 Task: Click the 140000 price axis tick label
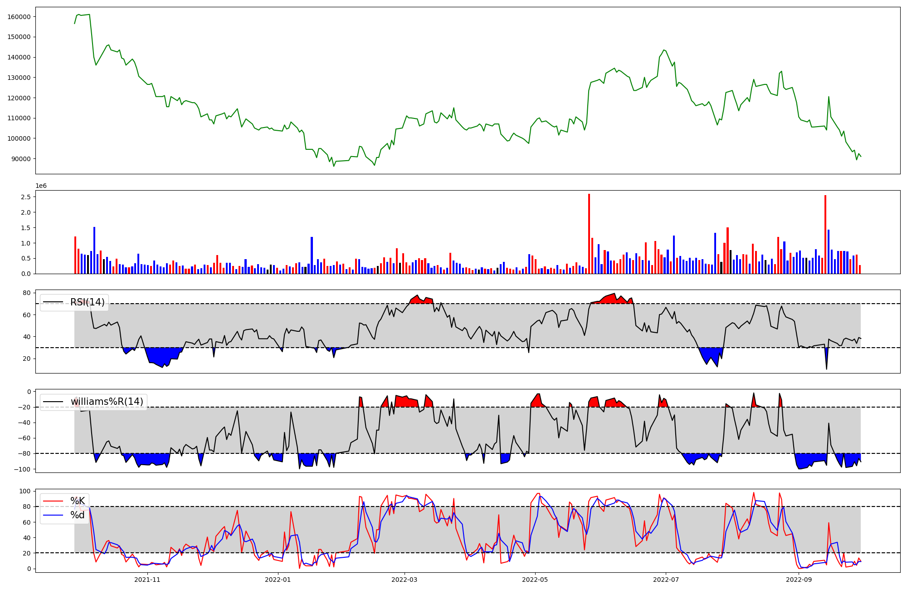19,57
